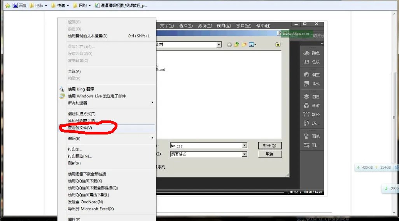Collapse the Photoshop panel dock double-arrow
This screenshot has height=221, width=399.
[322, 44]
